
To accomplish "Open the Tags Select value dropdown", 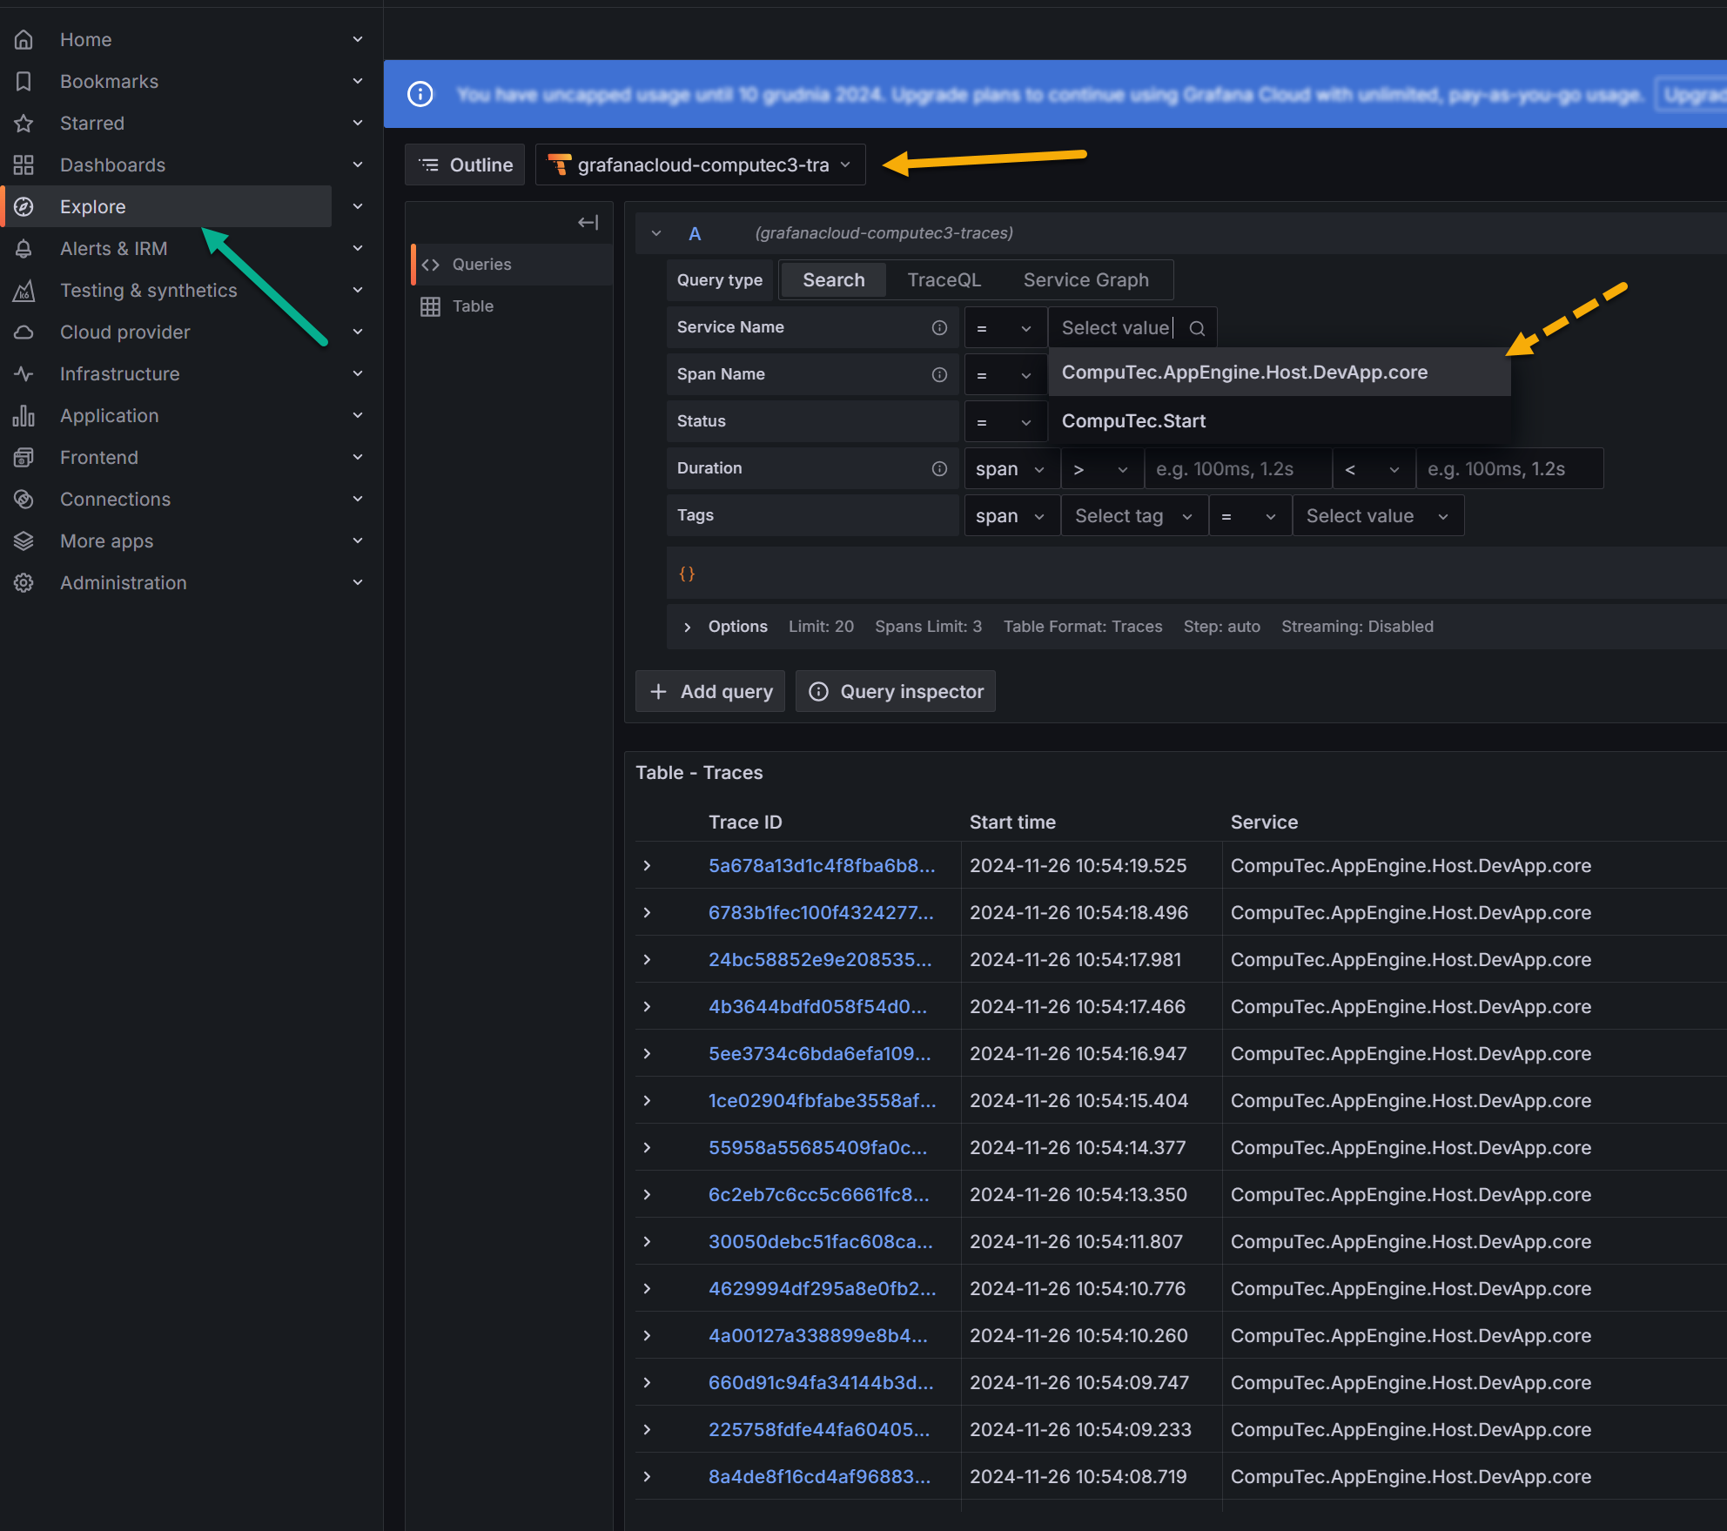I will (x=1378, y=516).
